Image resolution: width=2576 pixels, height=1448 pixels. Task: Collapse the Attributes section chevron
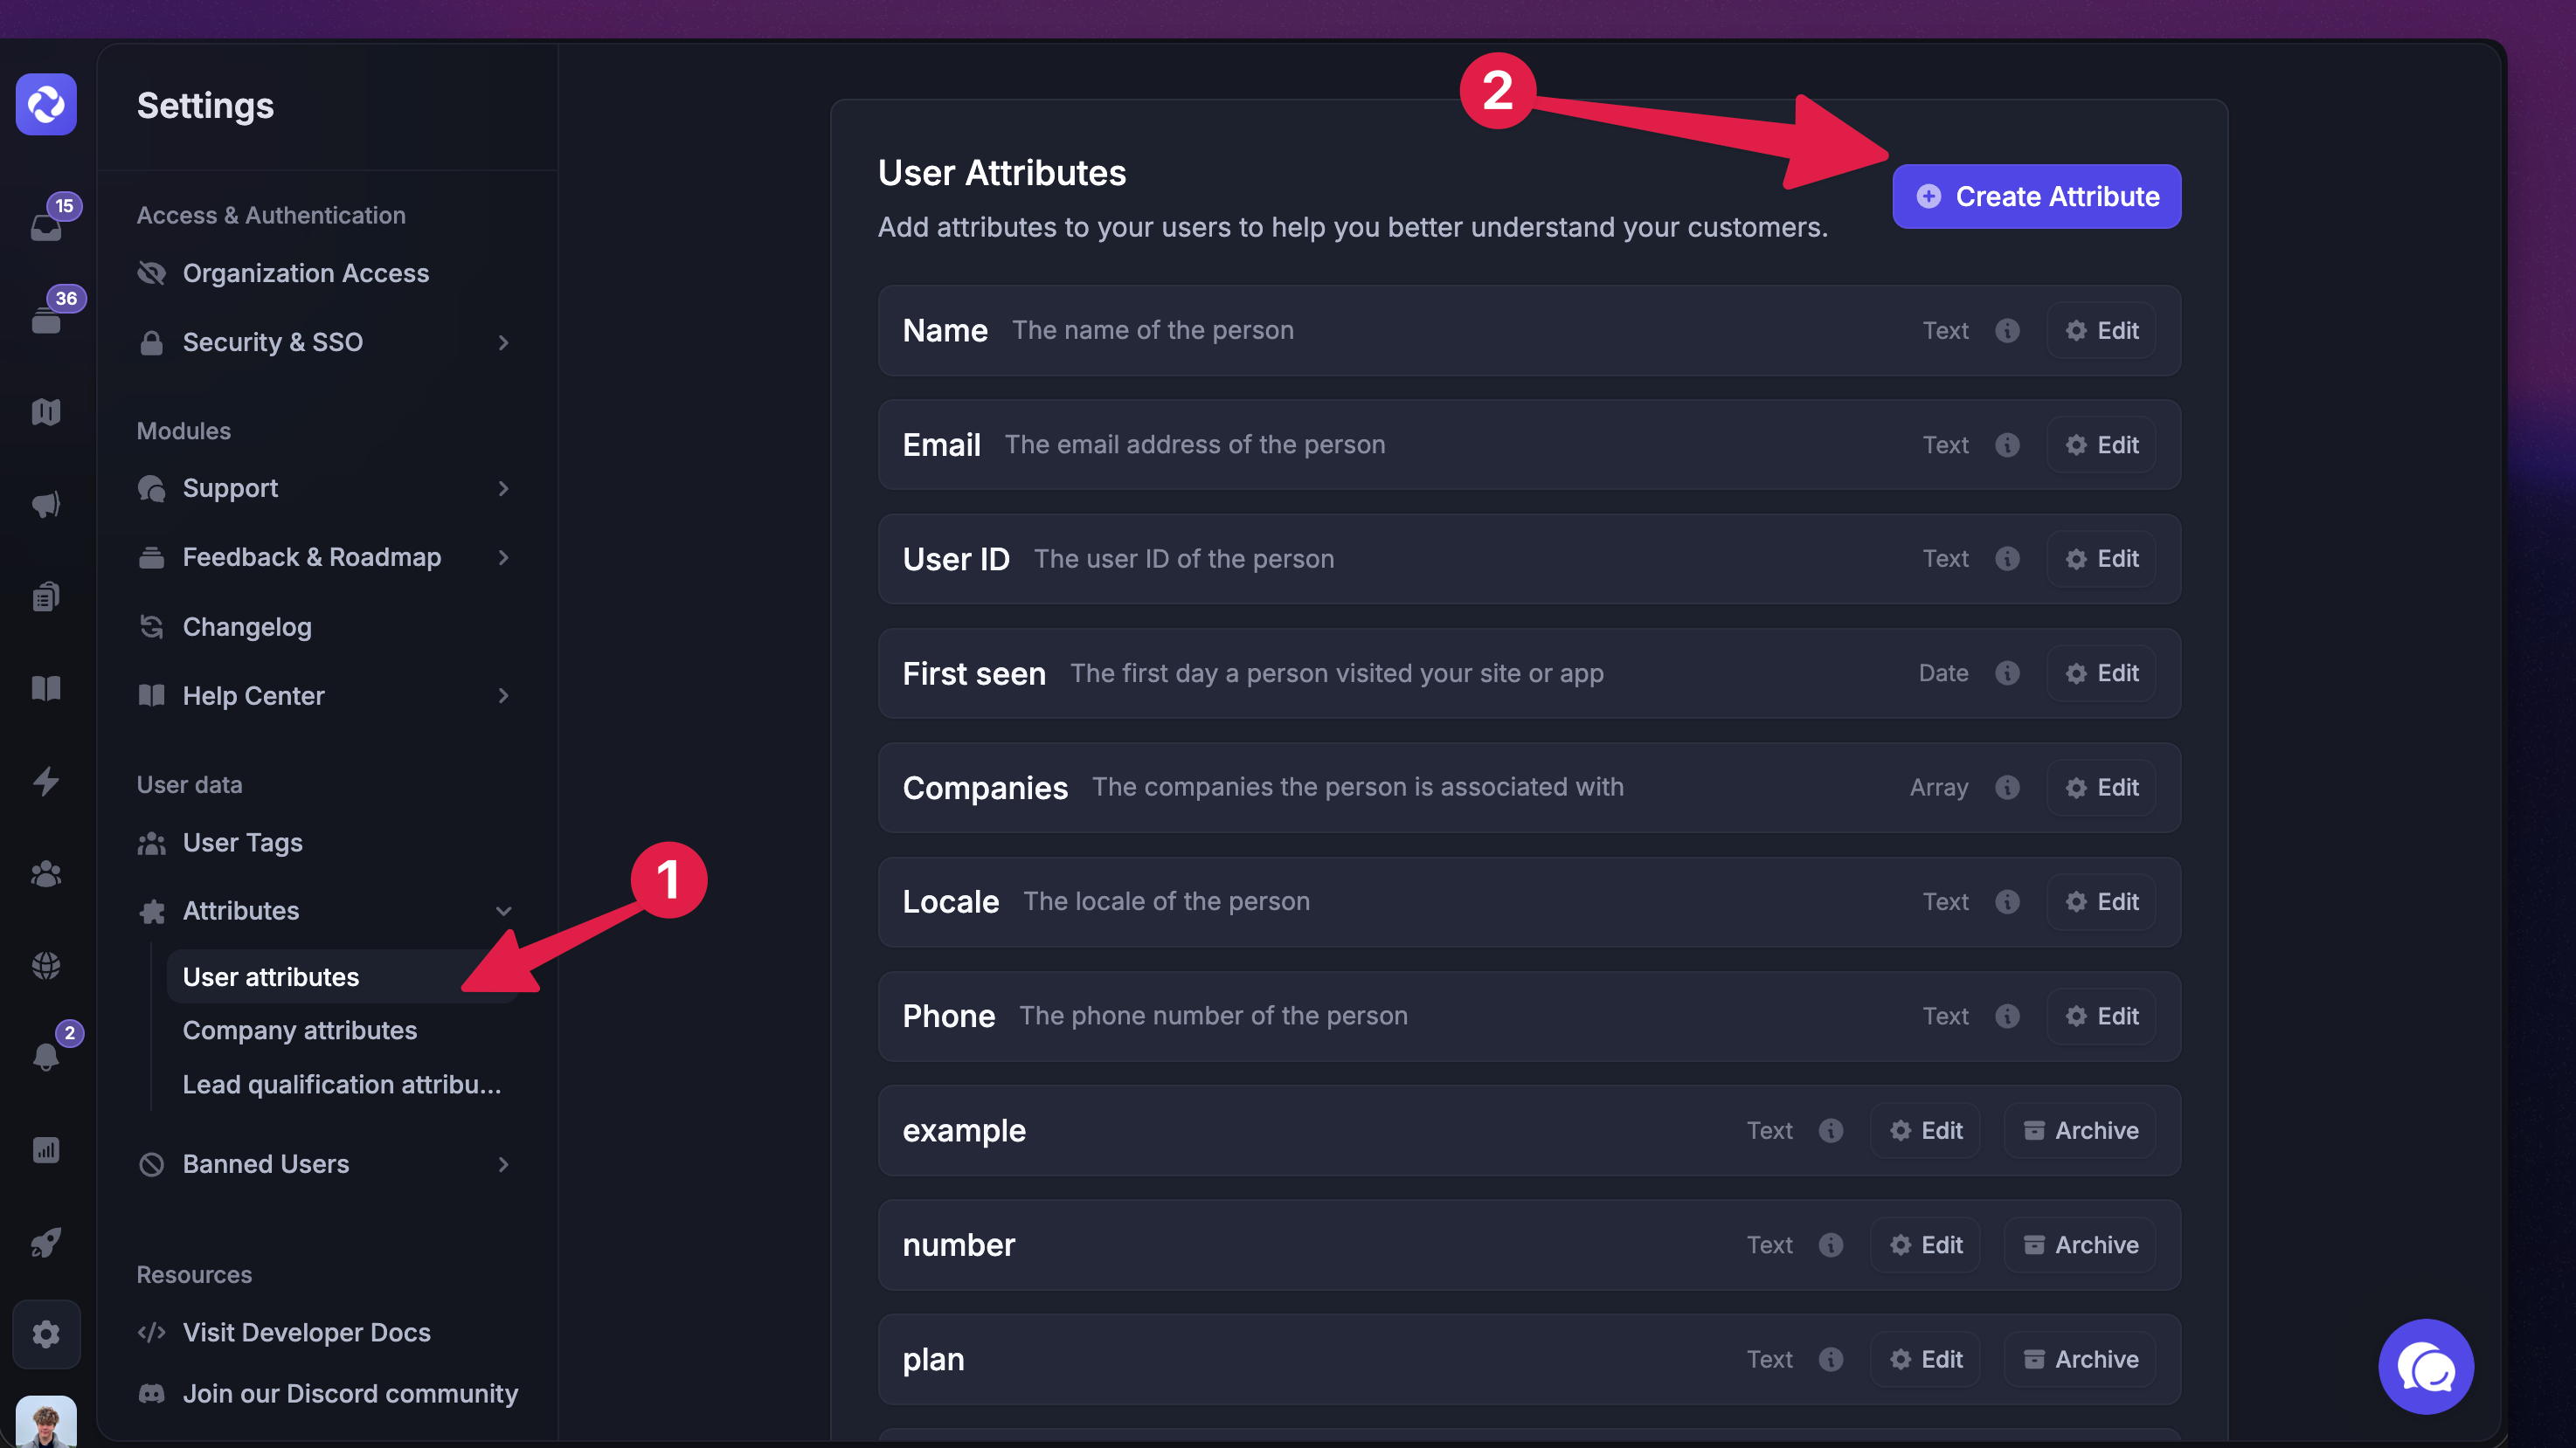(503, 912)
